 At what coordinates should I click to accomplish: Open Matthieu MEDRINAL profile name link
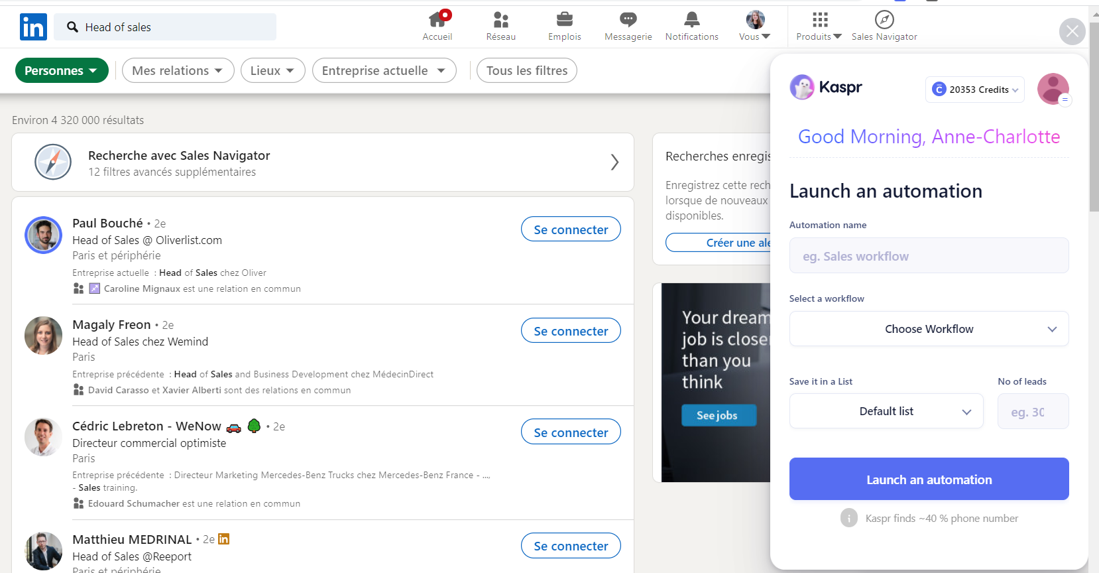coord(132,539)
